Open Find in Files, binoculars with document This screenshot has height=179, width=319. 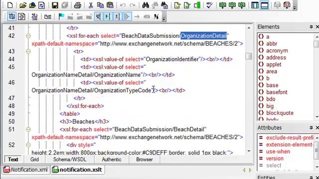point(164,5)
